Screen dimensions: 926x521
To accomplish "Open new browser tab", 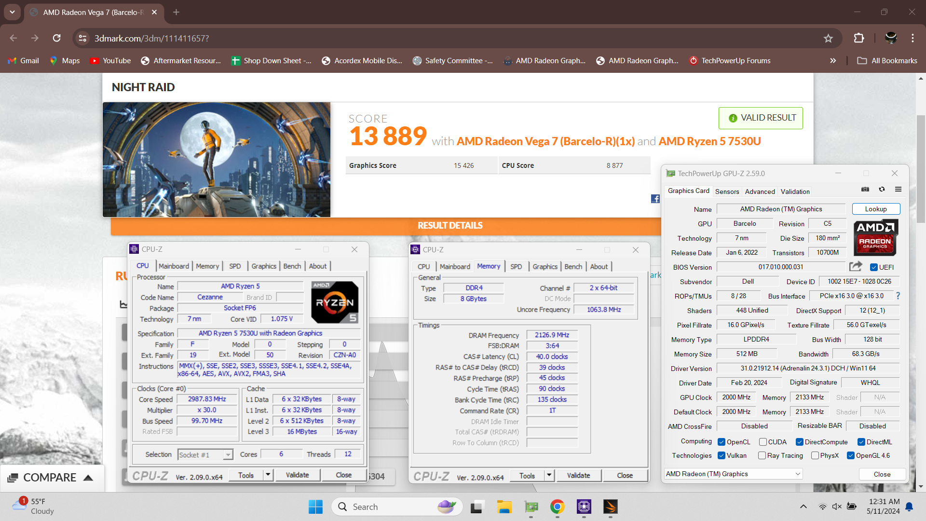I will tap(176, 12).
